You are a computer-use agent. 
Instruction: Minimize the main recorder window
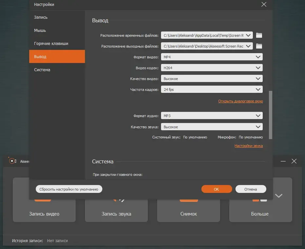(283, 161)
